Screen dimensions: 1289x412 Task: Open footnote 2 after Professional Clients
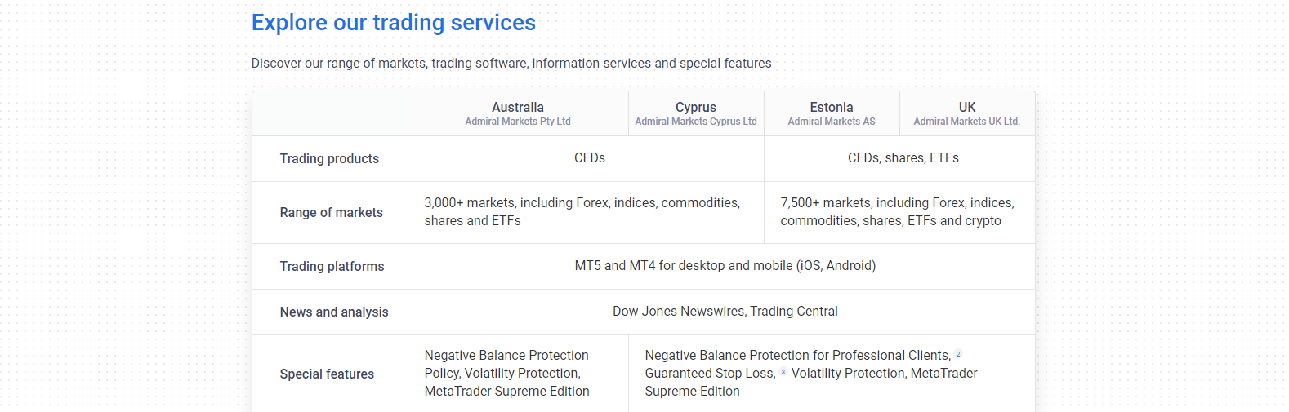[x=958, y=354]
